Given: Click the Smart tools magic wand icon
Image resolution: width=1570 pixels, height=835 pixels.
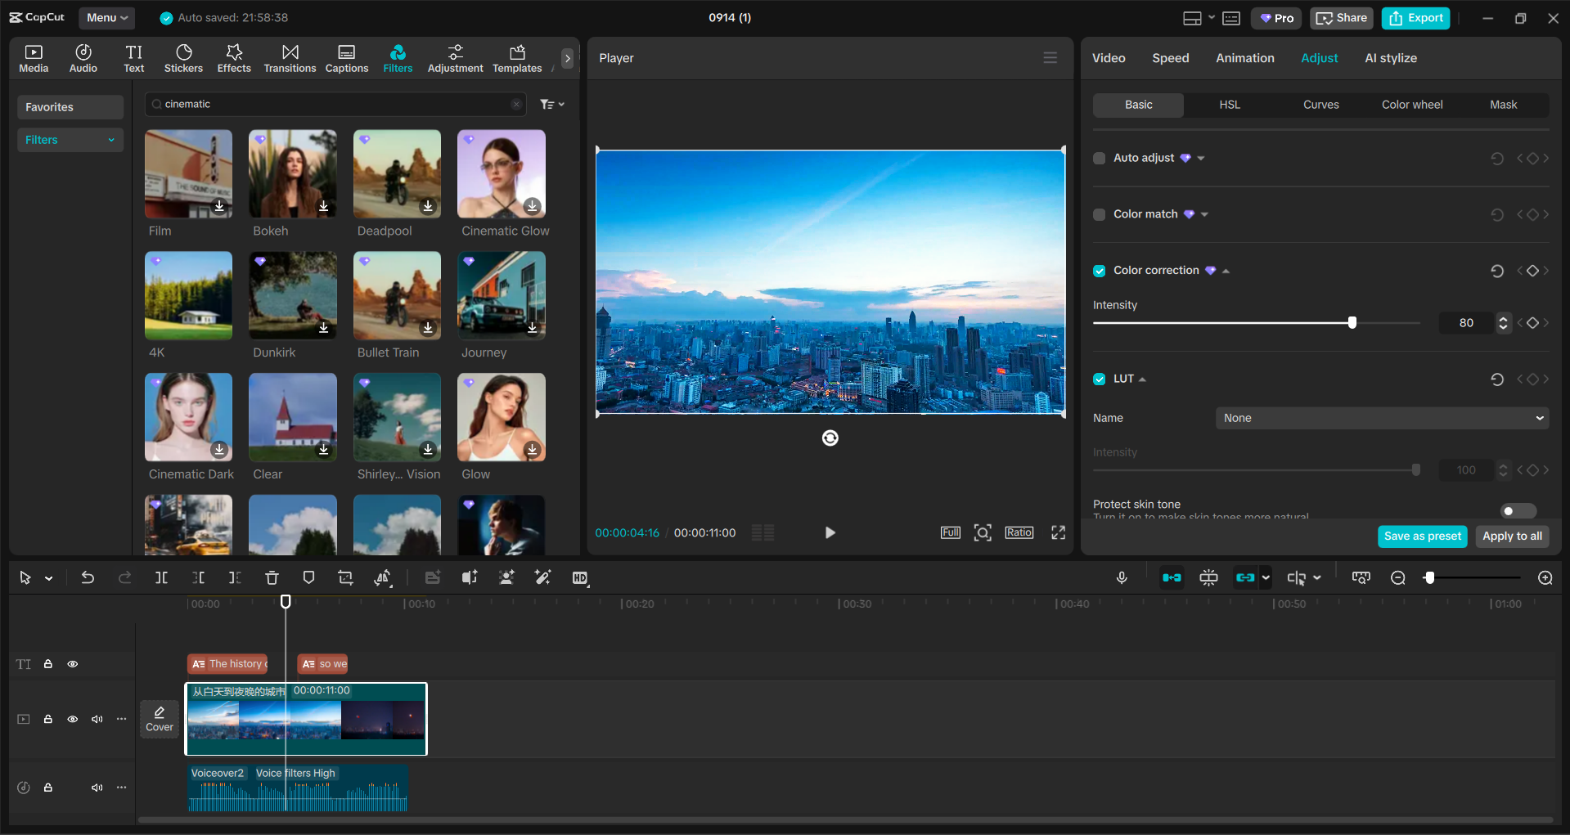Looking at the screenshot, I should pyautogui.click(x=542, y=577).
